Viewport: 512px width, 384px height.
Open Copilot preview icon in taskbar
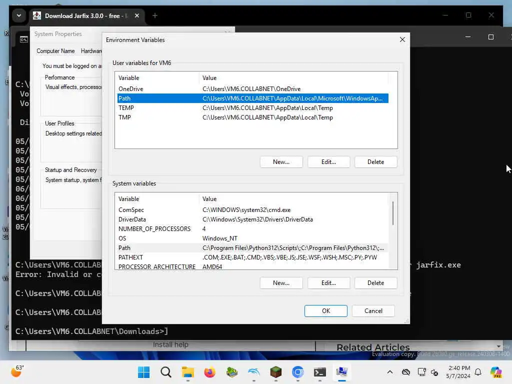point(496,372)
